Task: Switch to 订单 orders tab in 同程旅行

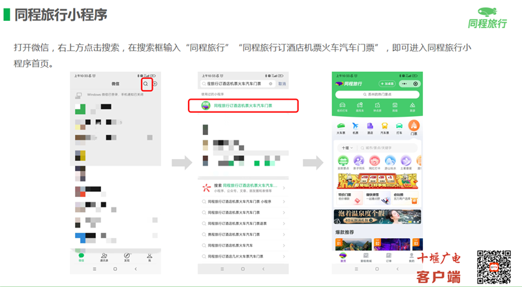Action: point(388,258)
